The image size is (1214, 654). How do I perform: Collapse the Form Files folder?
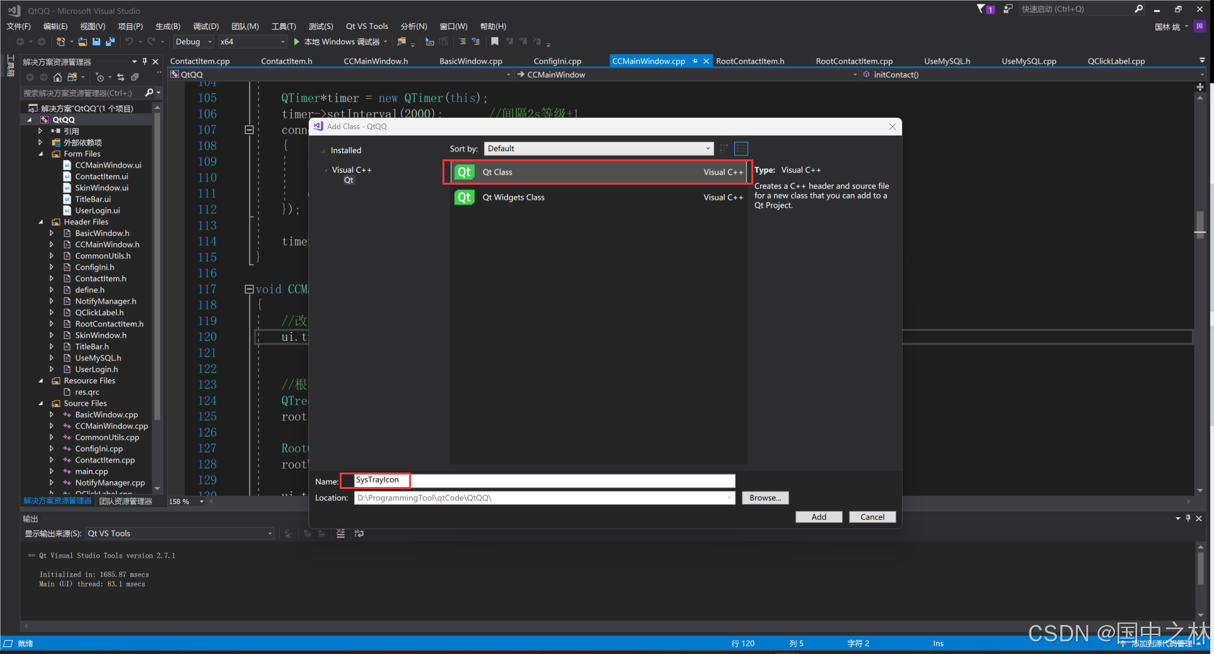point(41,154)
